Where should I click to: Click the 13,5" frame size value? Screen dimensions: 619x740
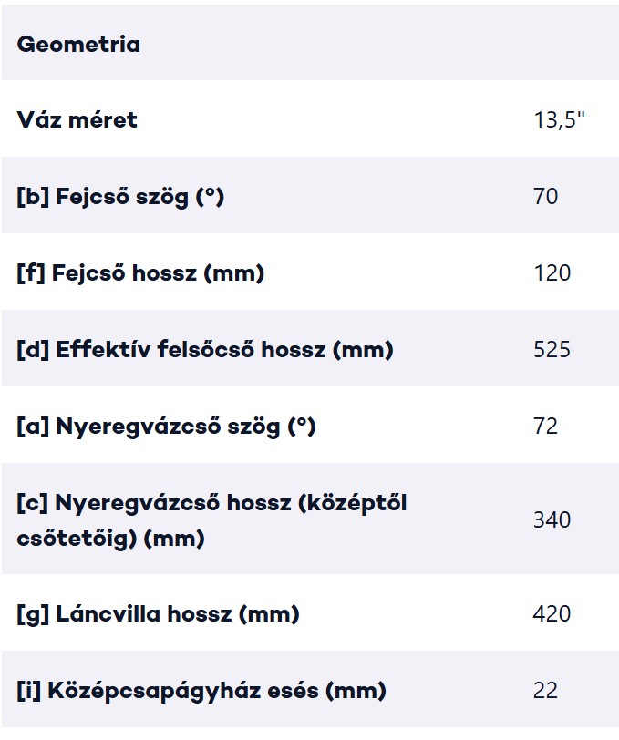(x=559, y=119)
